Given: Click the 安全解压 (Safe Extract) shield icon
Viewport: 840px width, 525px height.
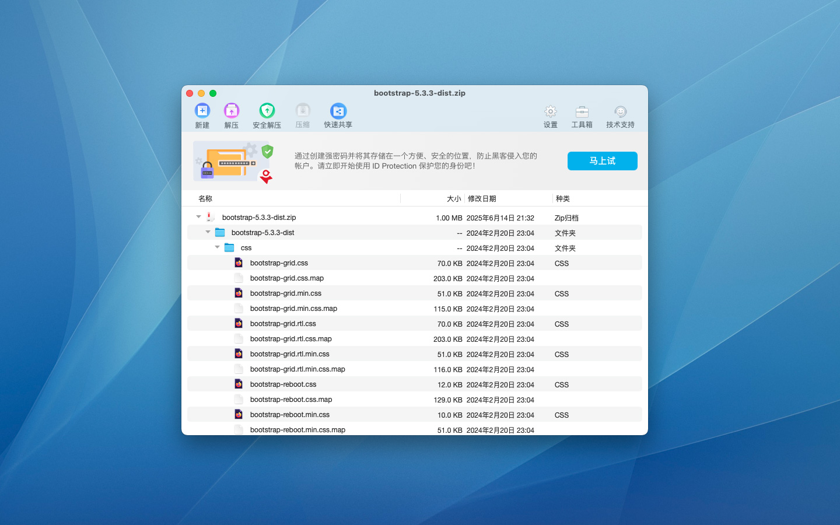Looking at the screenshot, I should (267, 110).
